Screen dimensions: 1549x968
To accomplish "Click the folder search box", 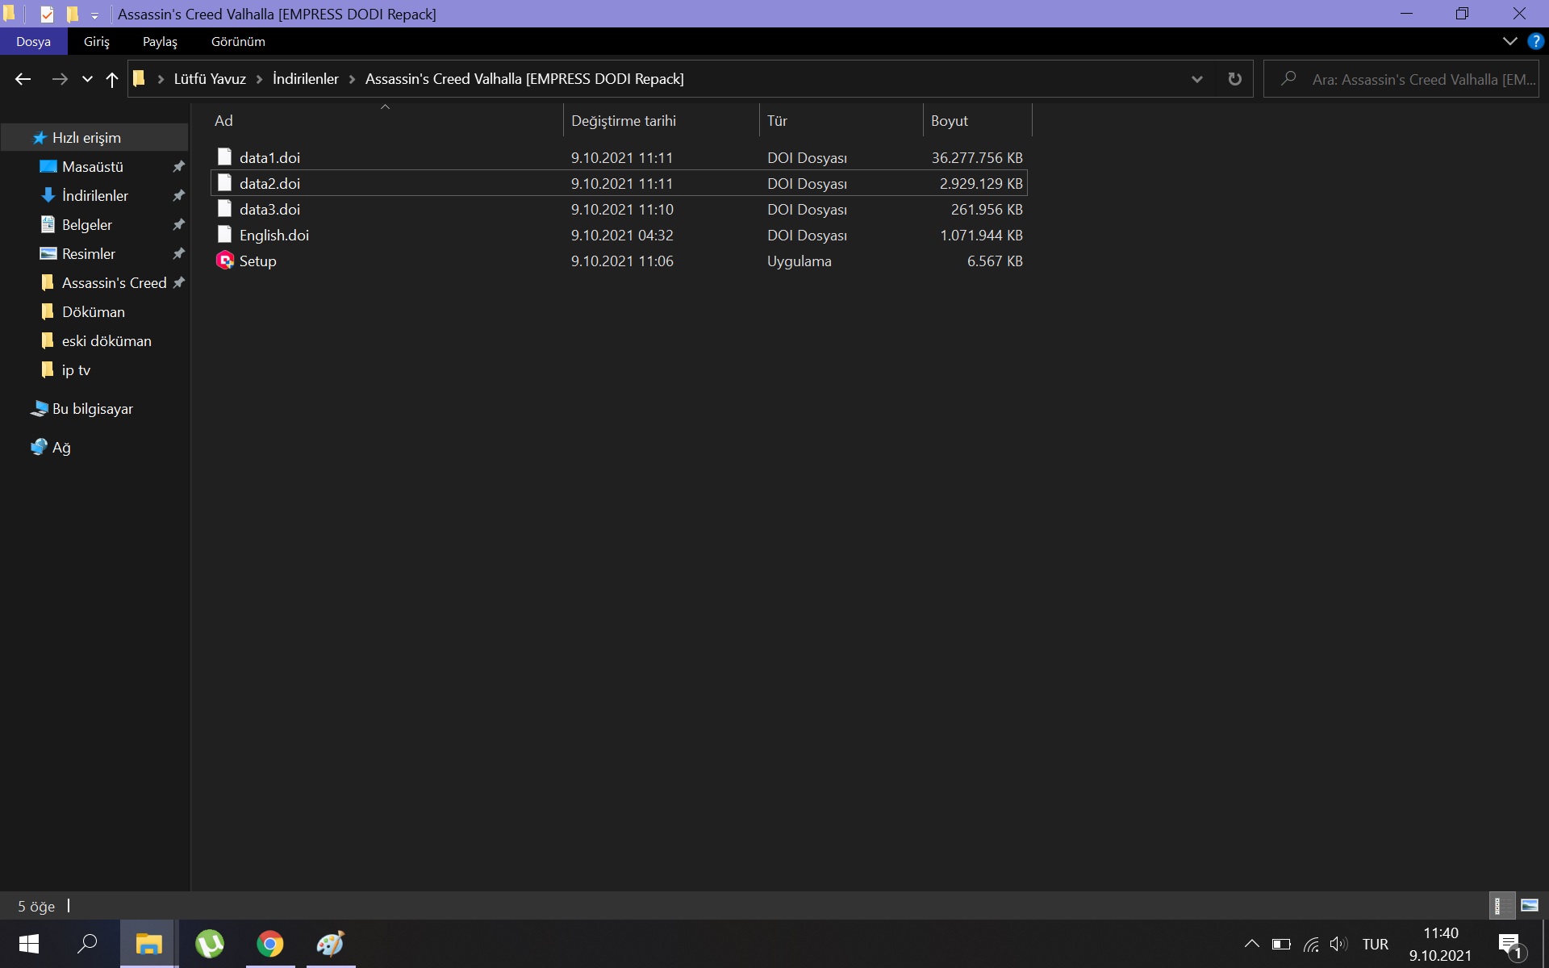I will pos(1401,79).
